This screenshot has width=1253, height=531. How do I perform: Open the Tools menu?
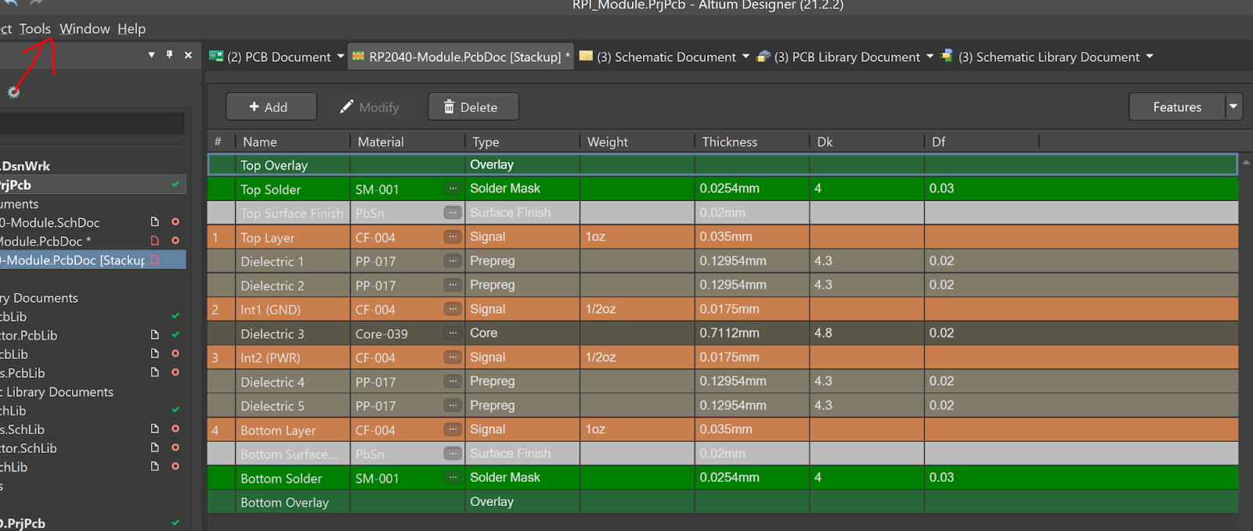pos(35,29)
